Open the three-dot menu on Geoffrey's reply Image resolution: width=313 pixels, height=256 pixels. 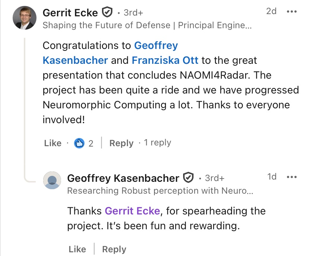click(291, 177)
